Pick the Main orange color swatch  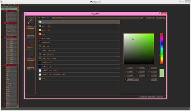click(40, 34)
